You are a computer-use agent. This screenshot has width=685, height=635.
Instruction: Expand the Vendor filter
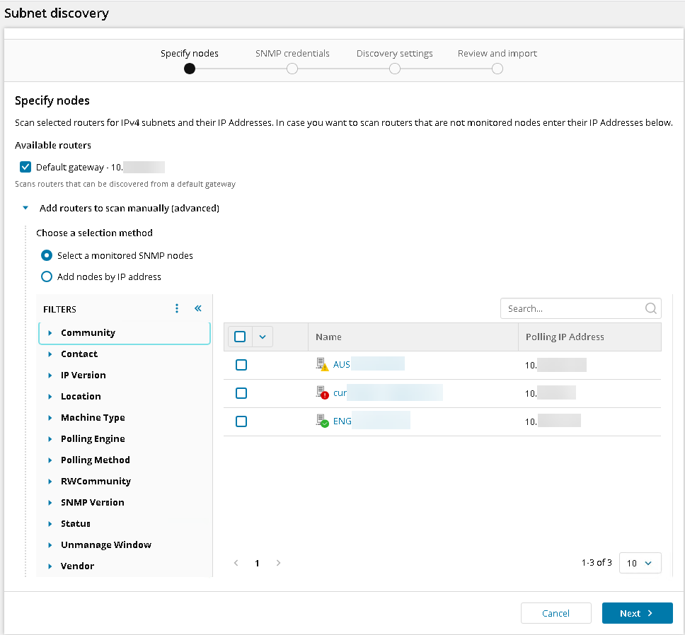[x=50, y=566]
